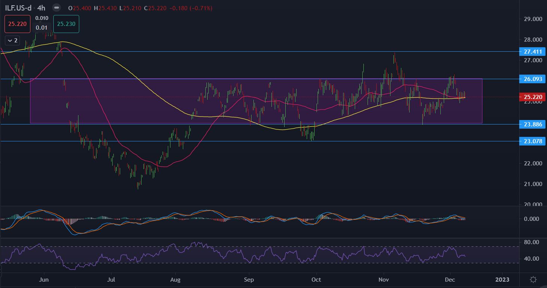Click the 2023 label on time axis
This screenshot has width=547, height=288.
tap(502, 280)
